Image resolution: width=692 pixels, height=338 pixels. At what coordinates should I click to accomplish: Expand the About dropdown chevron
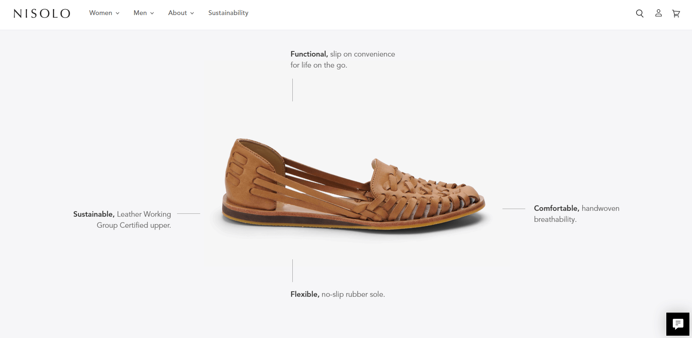(192, 13)
